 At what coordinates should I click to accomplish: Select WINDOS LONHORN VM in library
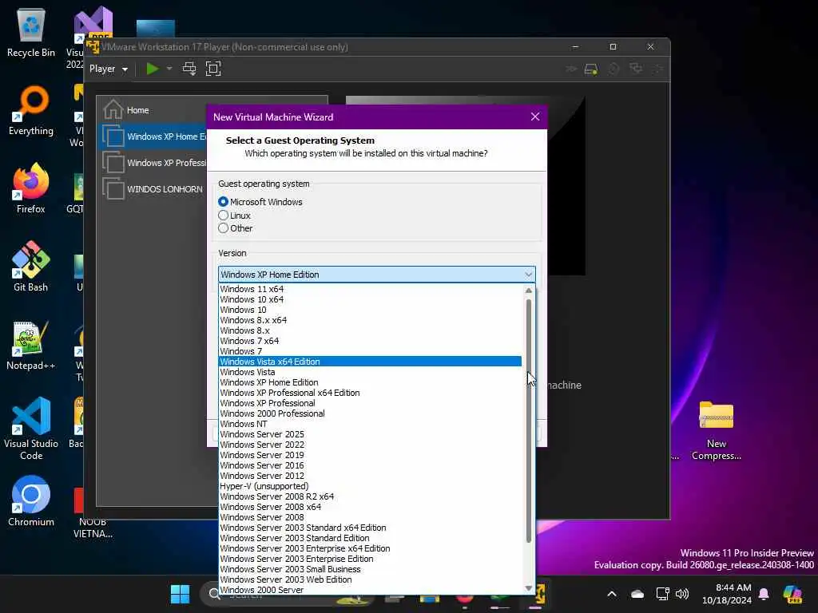point(153,188)
